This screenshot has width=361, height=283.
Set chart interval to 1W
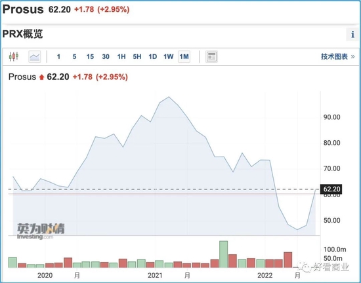168,56
